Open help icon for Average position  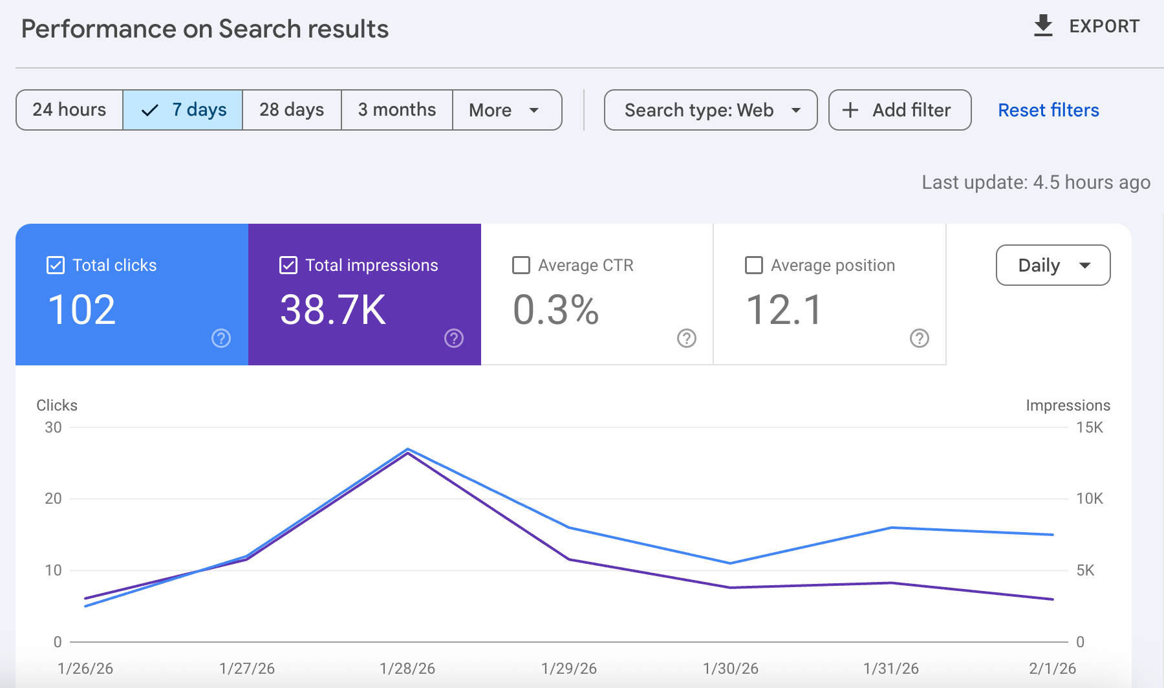coord(920,338)
